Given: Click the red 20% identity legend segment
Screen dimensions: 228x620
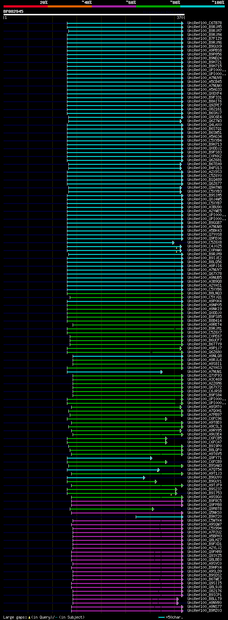Looking at the screenshot, I should coord(25,6).
